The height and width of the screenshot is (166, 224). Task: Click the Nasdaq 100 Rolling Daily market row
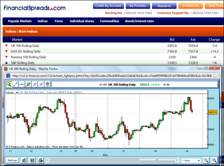point(113,57)
